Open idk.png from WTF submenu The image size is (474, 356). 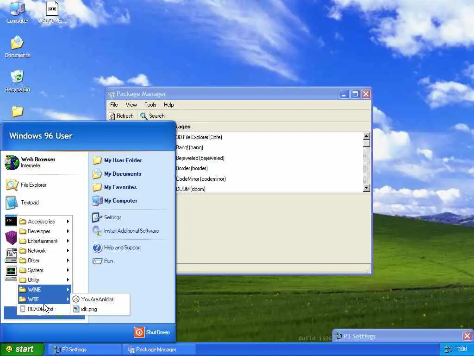100,309
